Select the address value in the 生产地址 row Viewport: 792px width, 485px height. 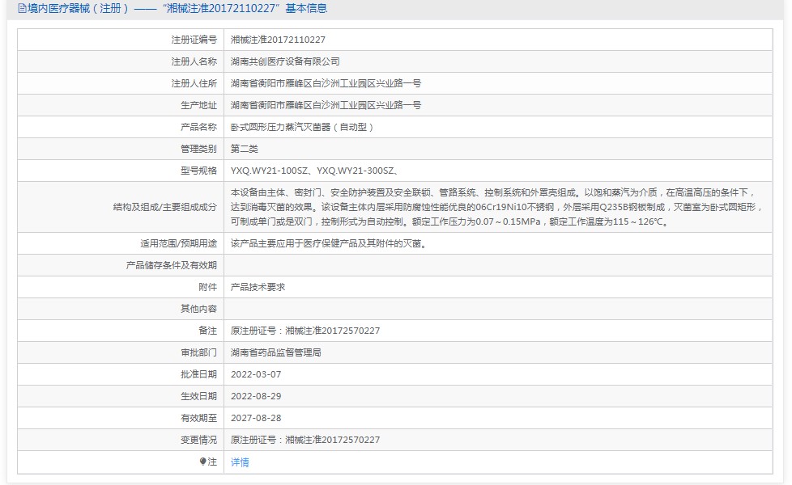coord(326,105)
